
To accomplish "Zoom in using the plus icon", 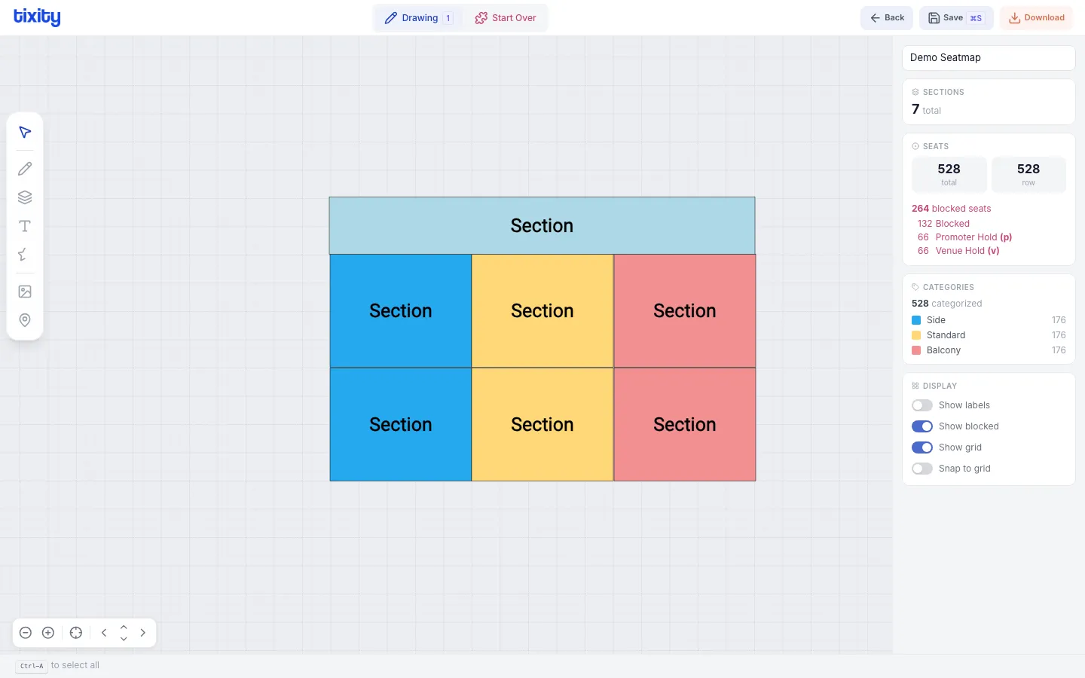I will click(x=48, y=633).
